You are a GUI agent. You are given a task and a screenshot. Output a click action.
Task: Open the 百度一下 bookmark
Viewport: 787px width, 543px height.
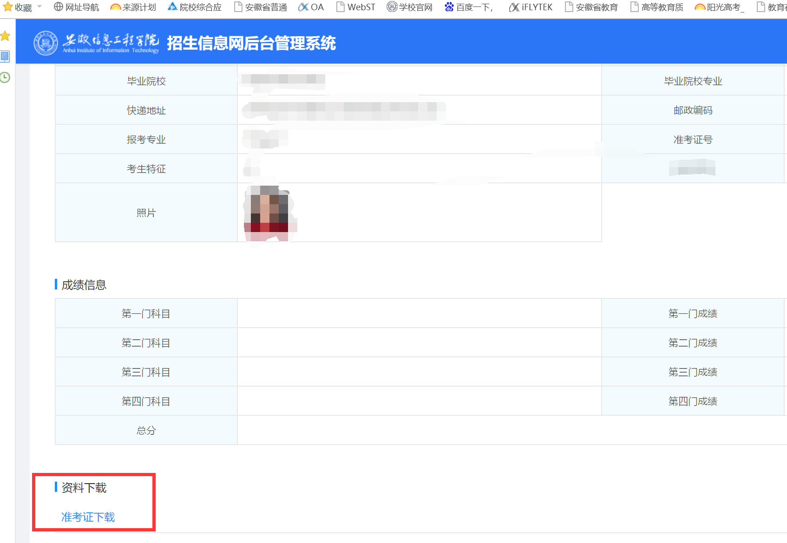(469, 7)
